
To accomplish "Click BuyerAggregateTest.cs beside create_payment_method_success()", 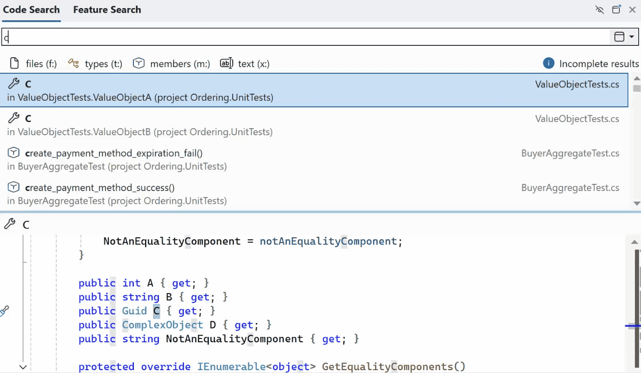I will (570, 188).
